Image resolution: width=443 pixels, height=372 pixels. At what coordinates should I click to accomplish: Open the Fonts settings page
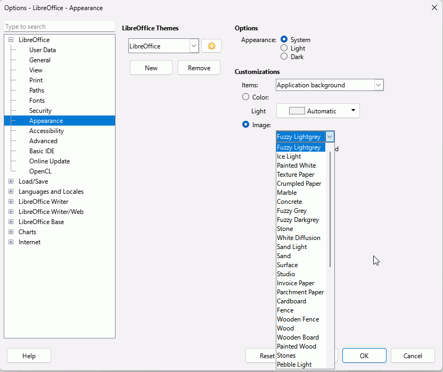click(37, 101)
